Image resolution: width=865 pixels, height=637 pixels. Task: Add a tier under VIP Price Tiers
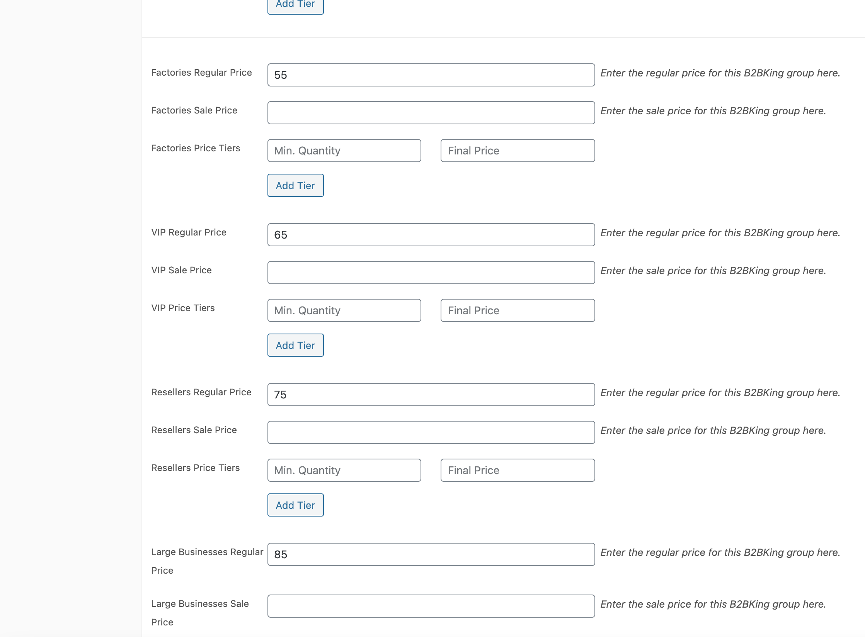[x=296, y=345]
